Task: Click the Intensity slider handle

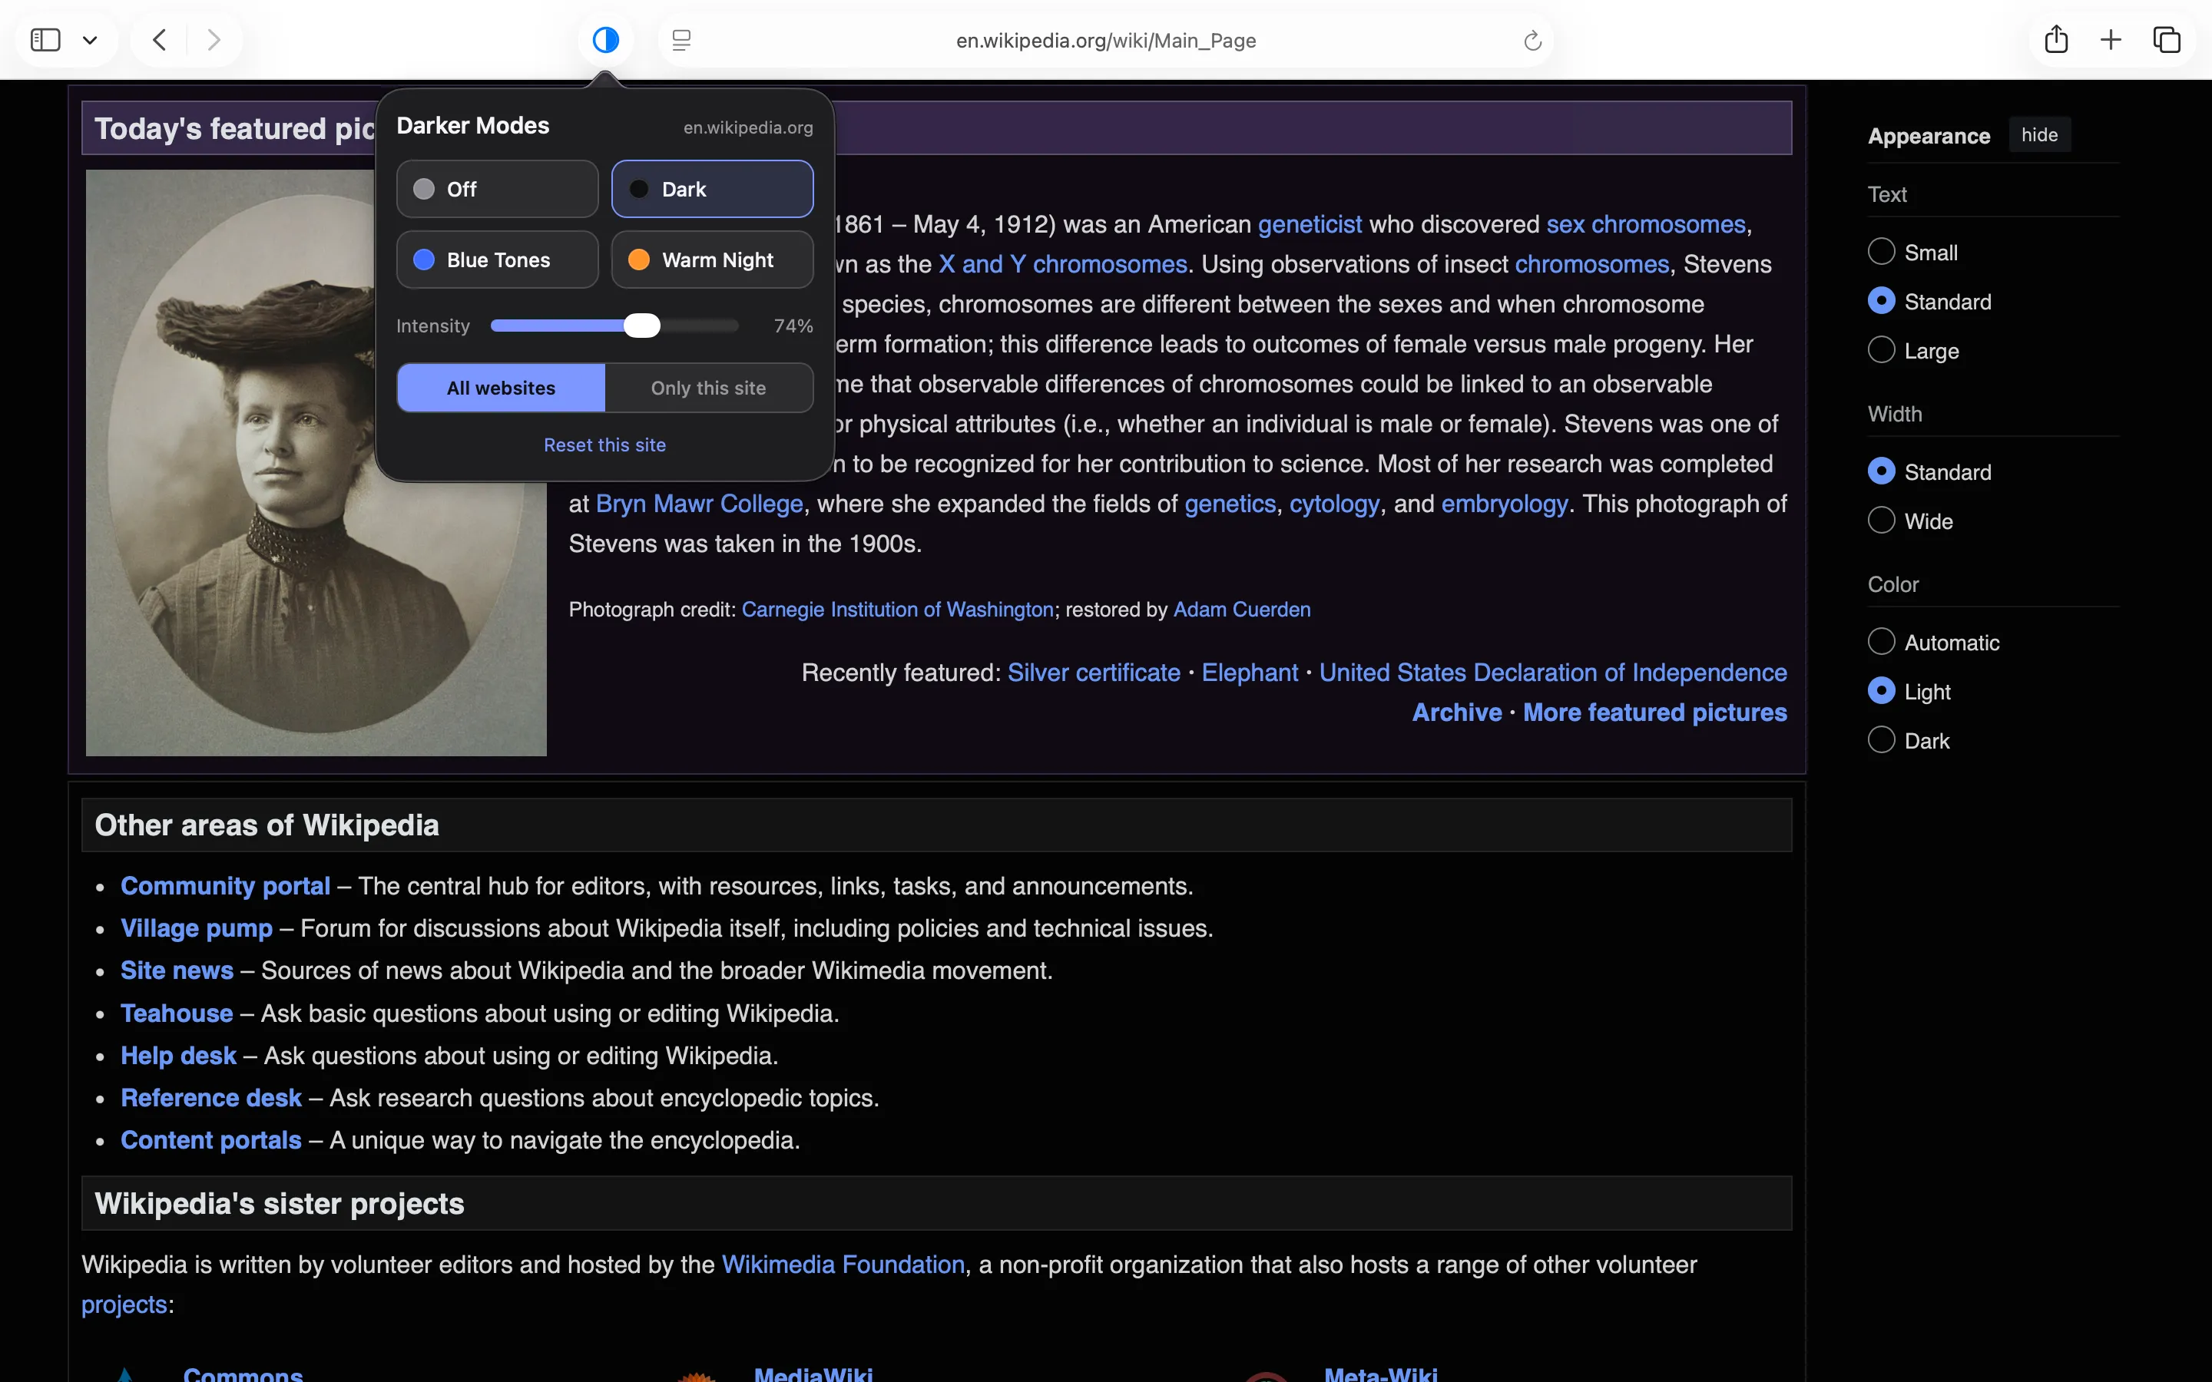Action: click(x=641, y=326)
